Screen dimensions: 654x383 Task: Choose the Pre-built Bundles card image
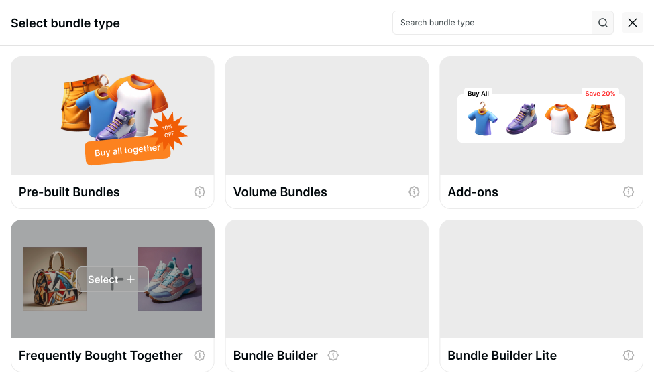[x=113, y=115]
